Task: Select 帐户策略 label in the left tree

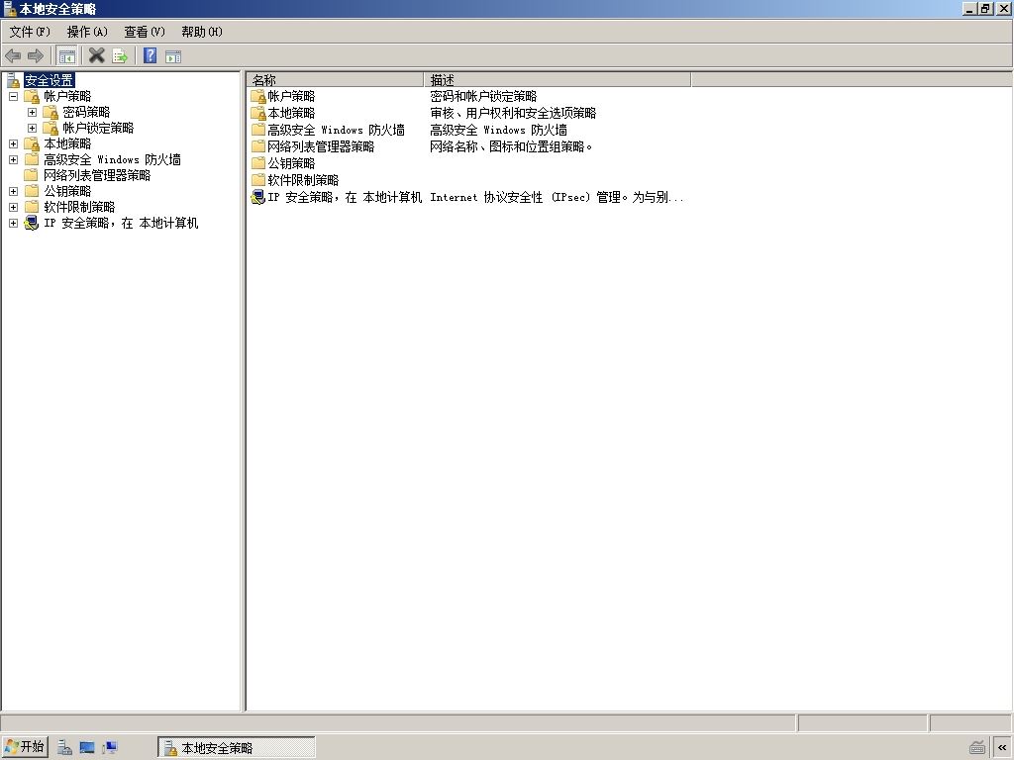Action: click(x=67, y=96)
